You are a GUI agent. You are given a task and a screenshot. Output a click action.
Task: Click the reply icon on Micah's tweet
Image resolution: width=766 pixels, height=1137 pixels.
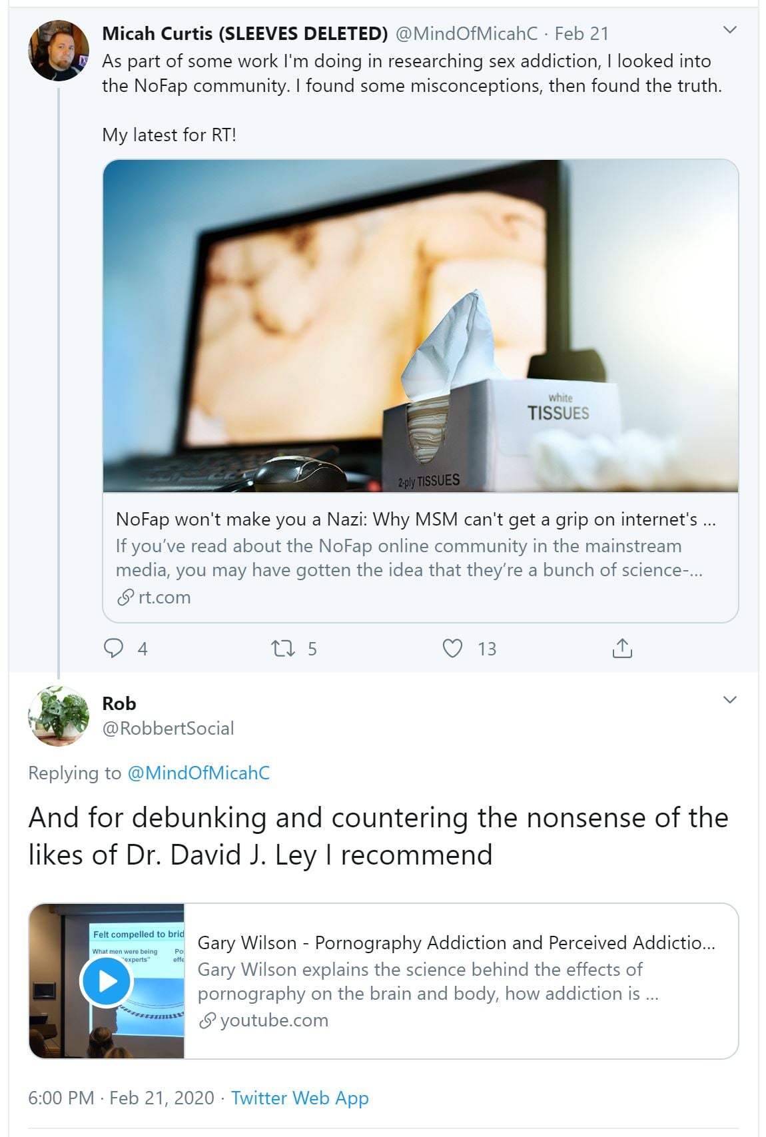coord(114,648)
